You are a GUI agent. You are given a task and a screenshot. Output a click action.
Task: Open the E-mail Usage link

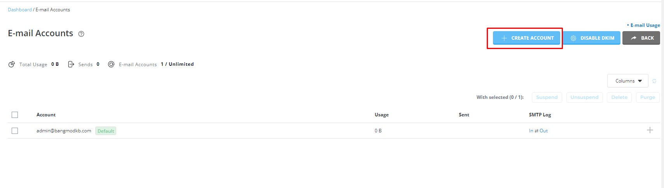pos(645,25)
